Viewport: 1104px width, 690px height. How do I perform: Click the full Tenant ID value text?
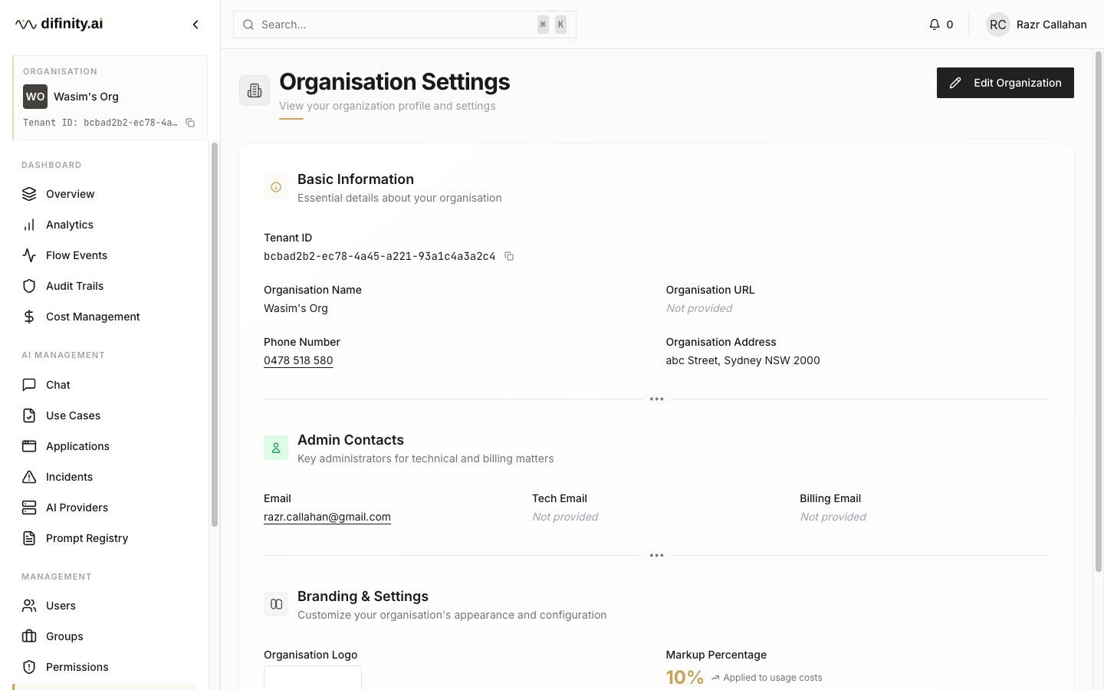(x=379, y=256)
